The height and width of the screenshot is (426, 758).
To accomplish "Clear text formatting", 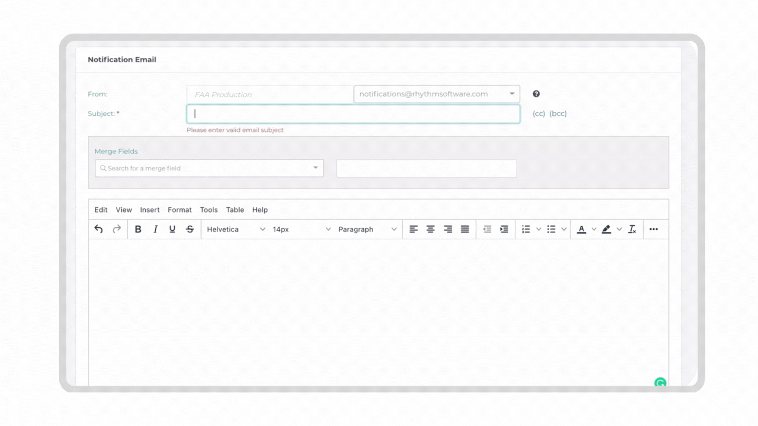I will 632,229.
